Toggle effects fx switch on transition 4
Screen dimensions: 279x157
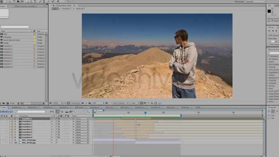click(59, 127)
